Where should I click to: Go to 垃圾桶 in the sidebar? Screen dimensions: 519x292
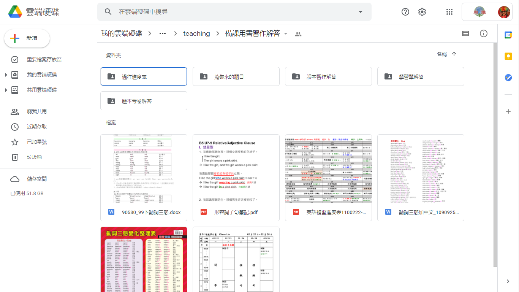tap(34, 157)
